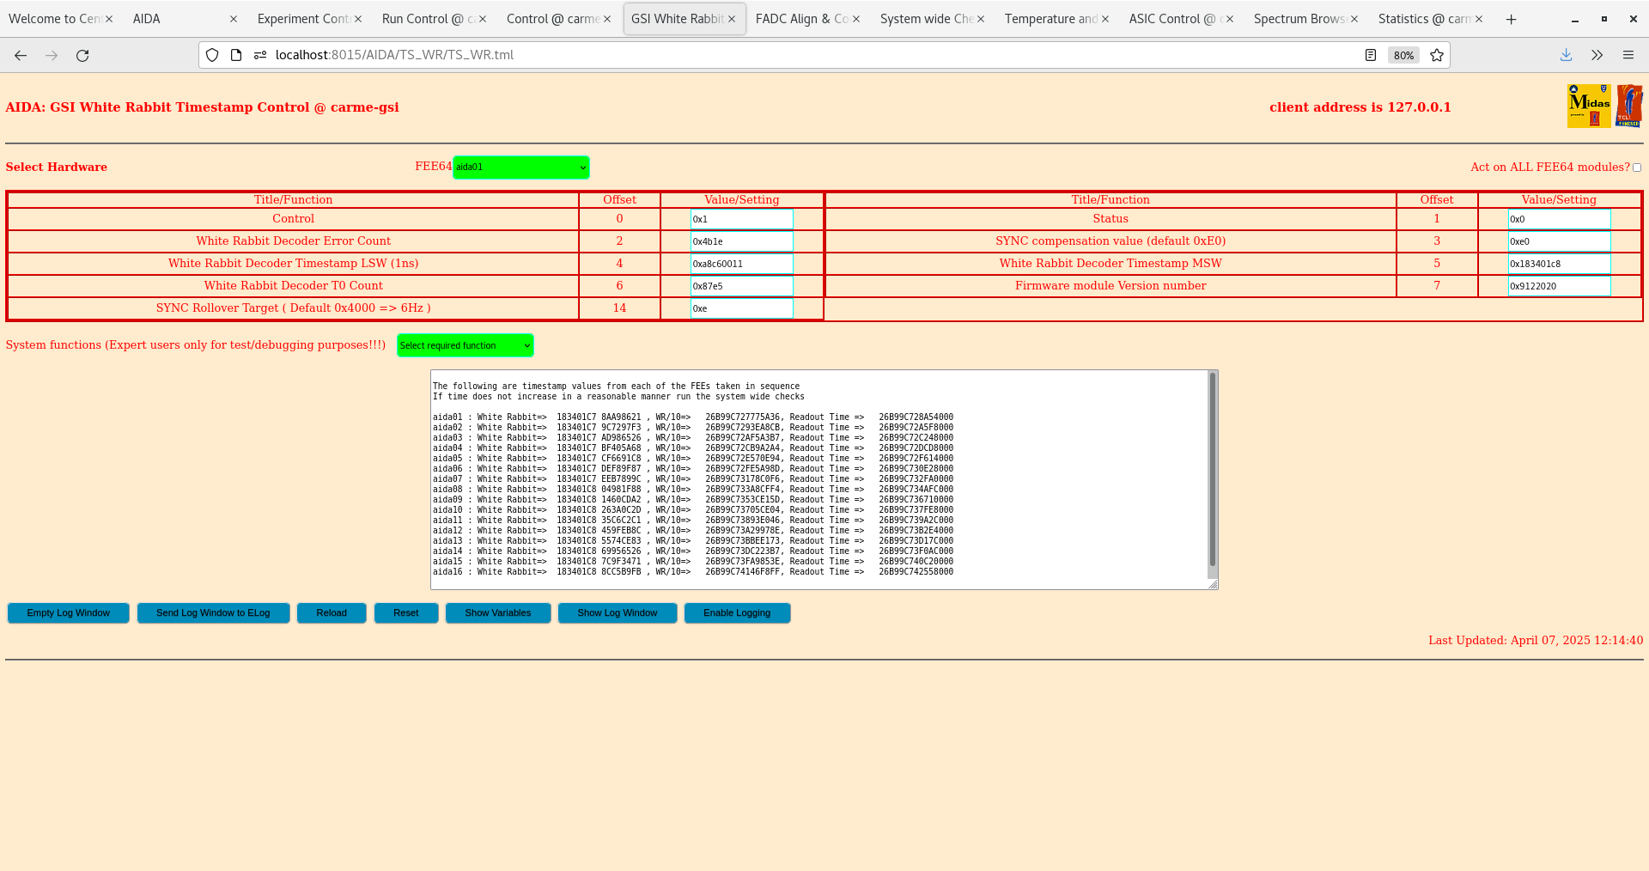
Task: Click the browser back arrow
Action: (20, 55)
